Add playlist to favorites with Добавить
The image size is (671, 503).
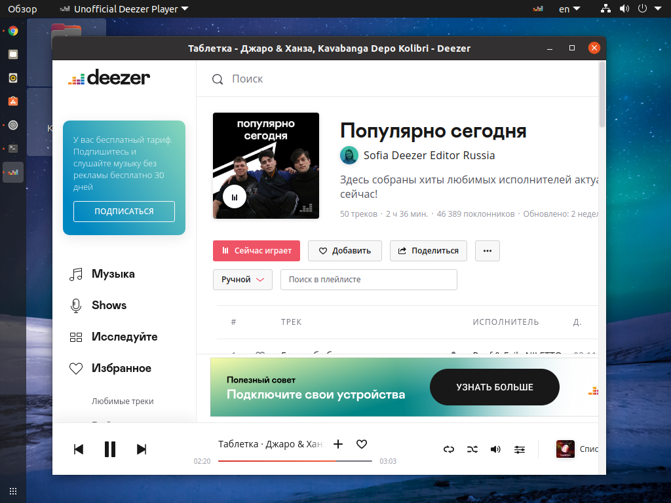tap(345, 251)
